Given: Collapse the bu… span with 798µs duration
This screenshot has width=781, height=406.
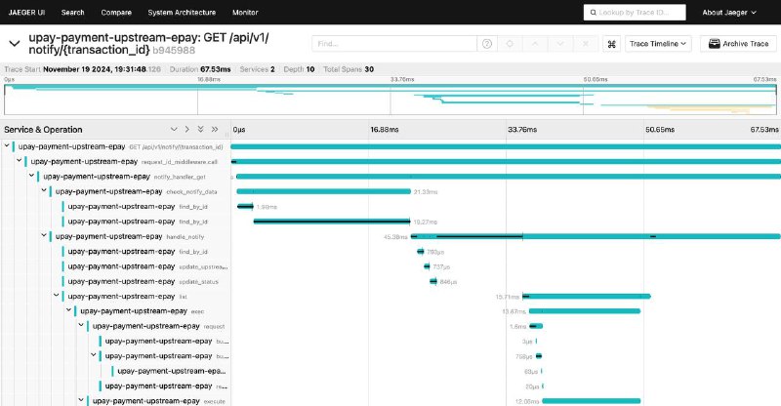Looking at the screenshot, I should 94,355.
